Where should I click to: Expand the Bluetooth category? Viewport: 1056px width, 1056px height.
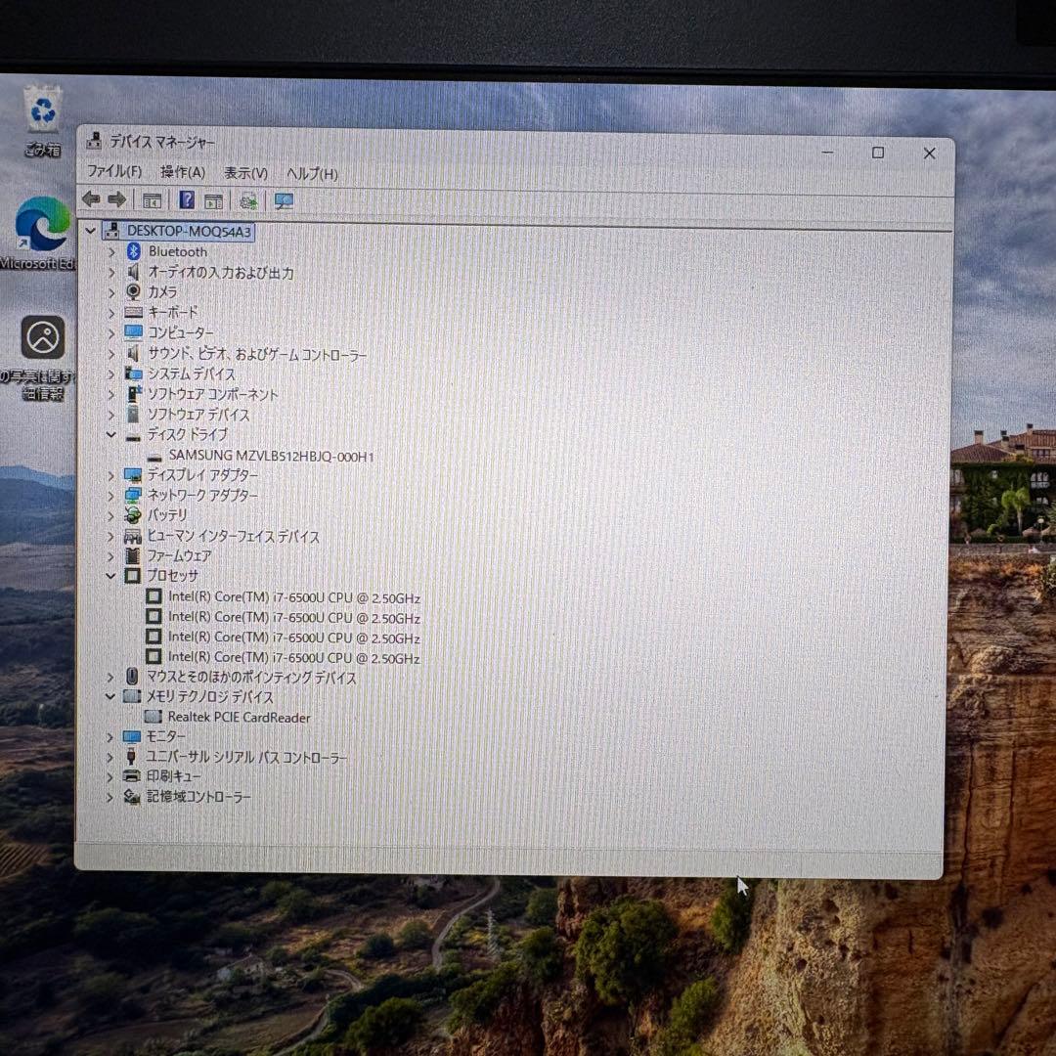coord(111,252)
